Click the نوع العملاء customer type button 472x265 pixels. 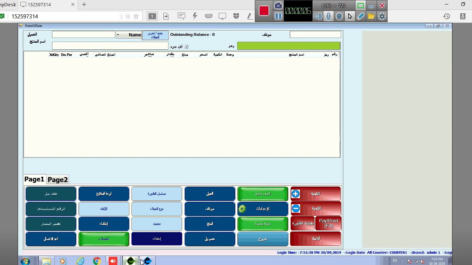(157, 209)
